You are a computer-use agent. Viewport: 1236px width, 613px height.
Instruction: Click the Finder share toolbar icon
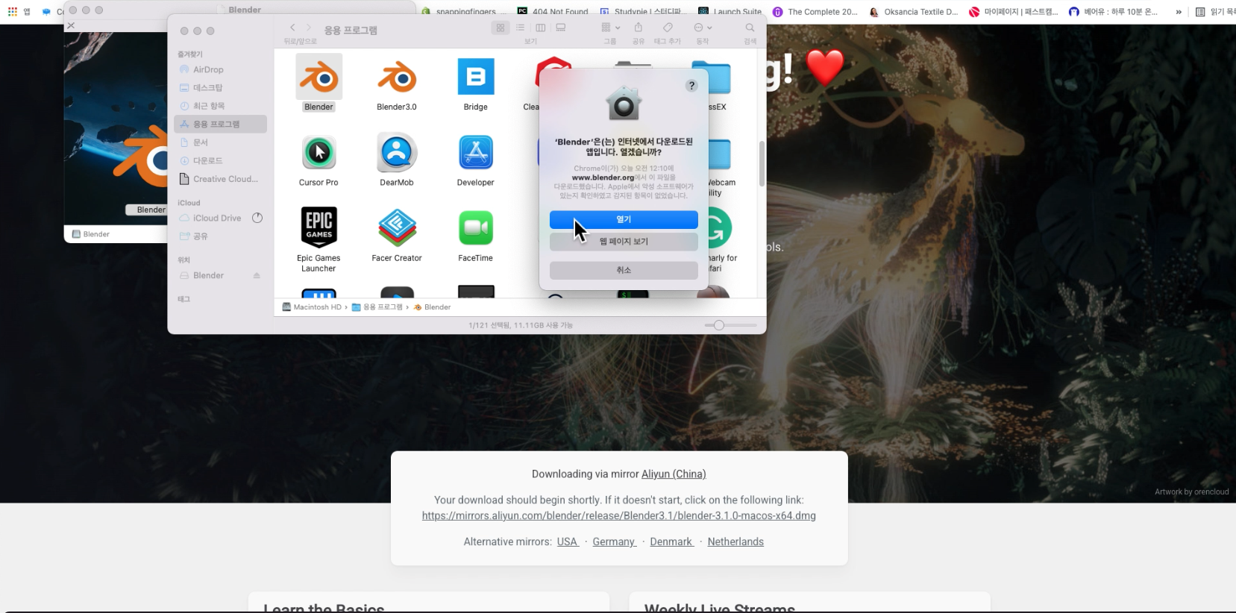639,28
